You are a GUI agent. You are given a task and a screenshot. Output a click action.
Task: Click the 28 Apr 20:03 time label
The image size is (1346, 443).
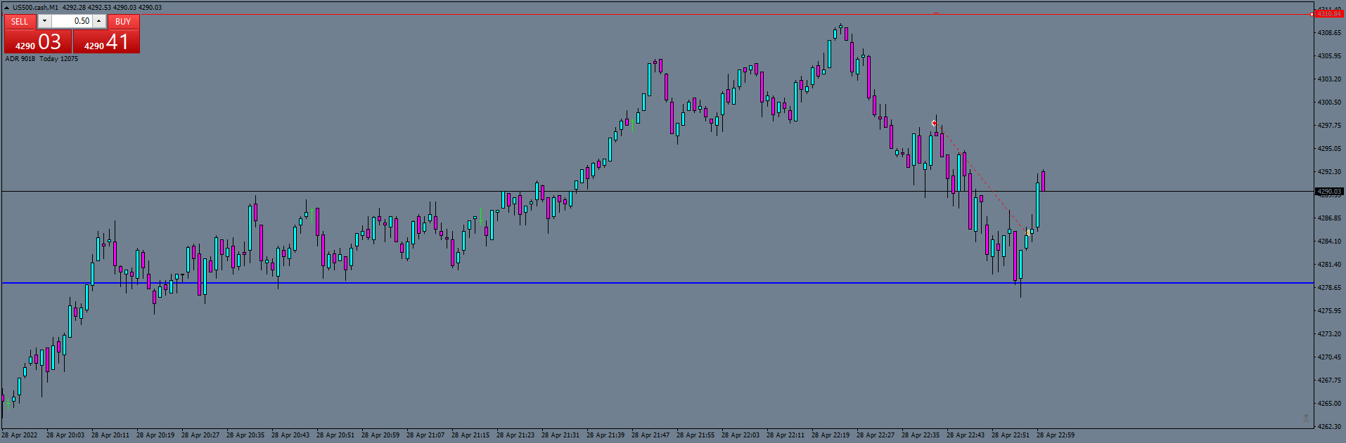65,435
